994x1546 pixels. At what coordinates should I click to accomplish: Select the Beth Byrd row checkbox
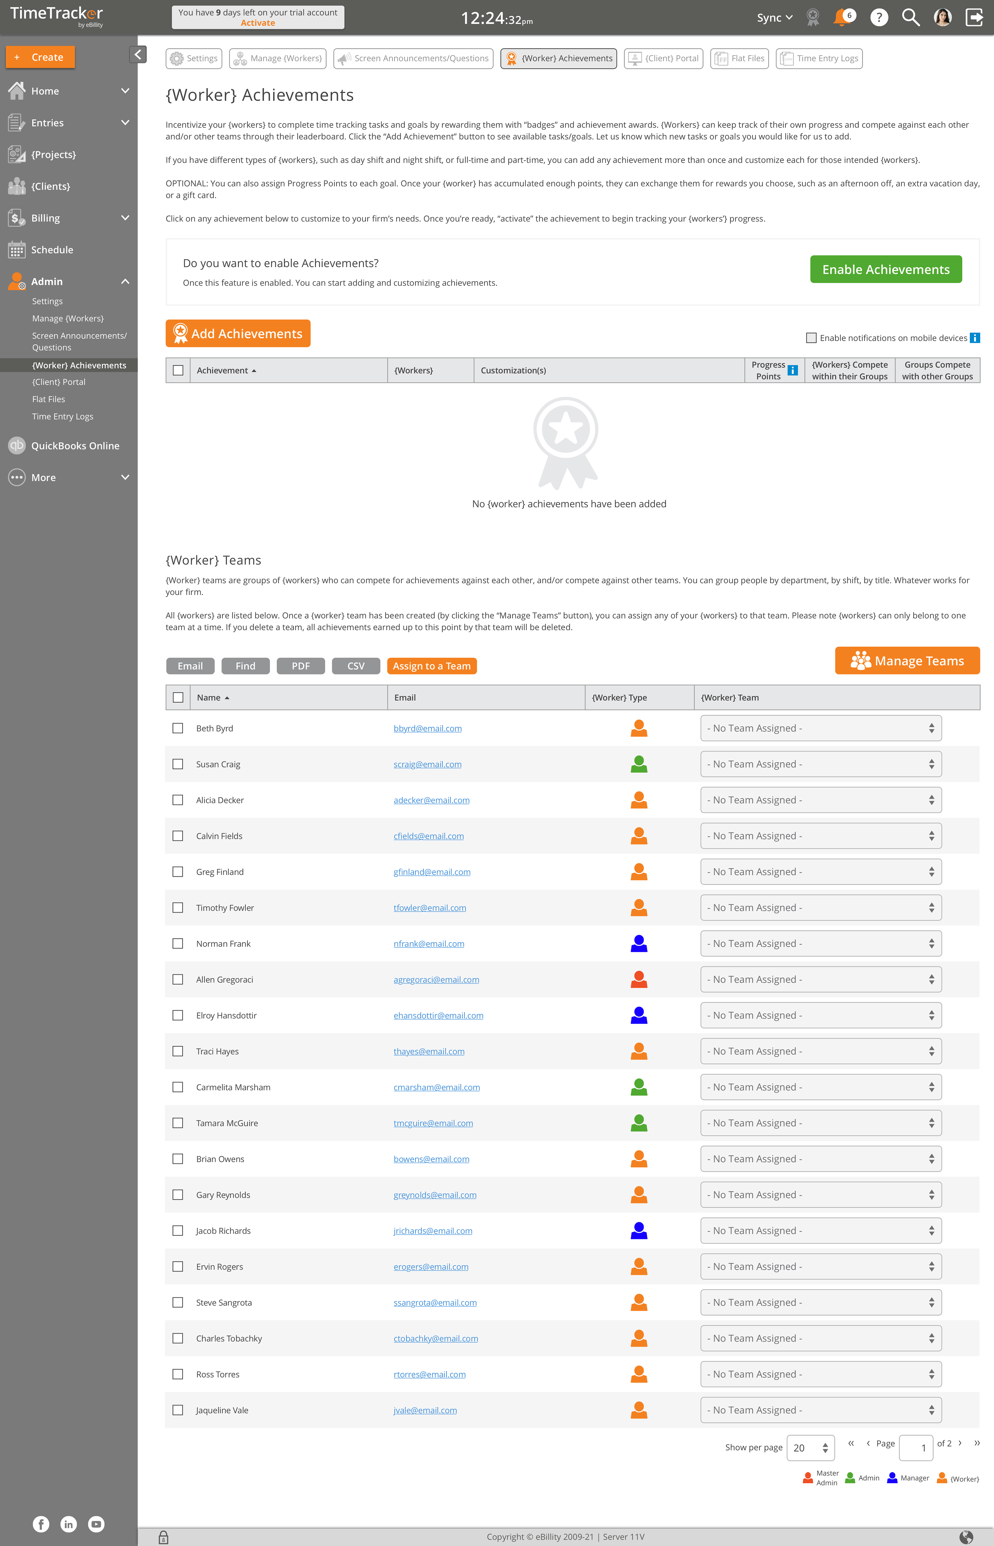[178, 728]
